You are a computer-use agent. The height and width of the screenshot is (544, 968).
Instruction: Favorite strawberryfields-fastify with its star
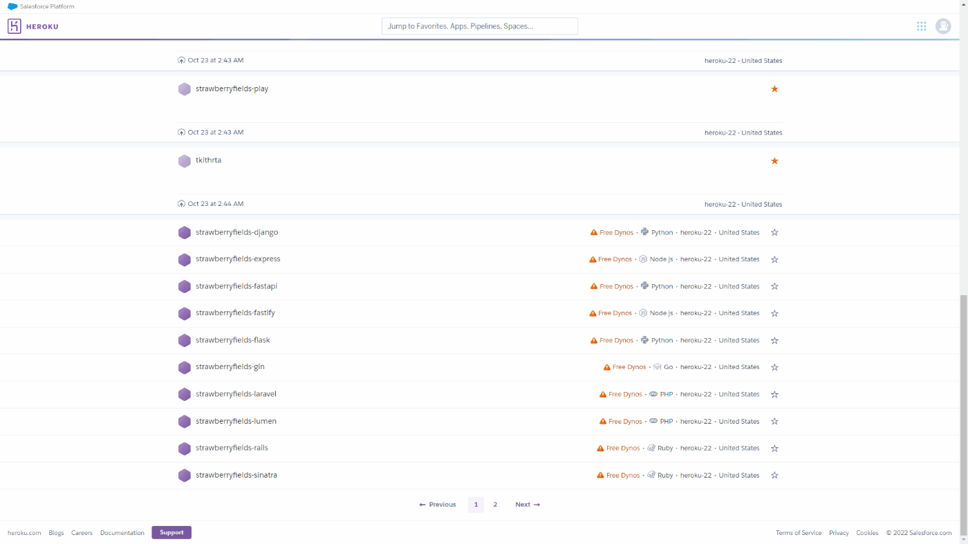(x=774, y=314)
